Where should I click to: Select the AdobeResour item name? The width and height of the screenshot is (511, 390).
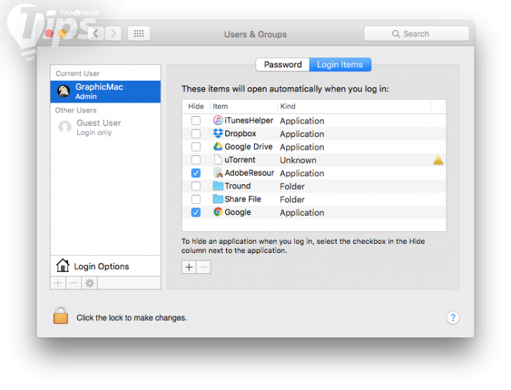coord(249,173)
